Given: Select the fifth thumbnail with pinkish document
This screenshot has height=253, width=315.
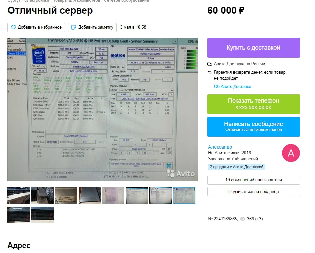Looking at the screenshot, I should (113, 195).
